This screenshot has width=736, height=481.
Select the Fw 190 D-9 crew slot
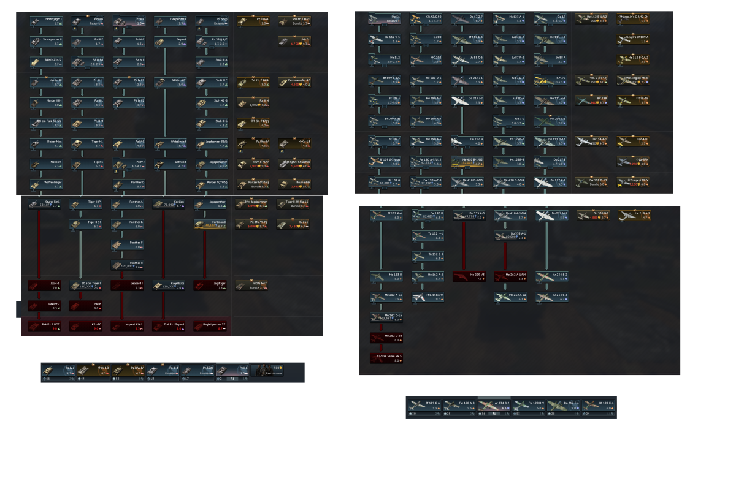point(529,406)
